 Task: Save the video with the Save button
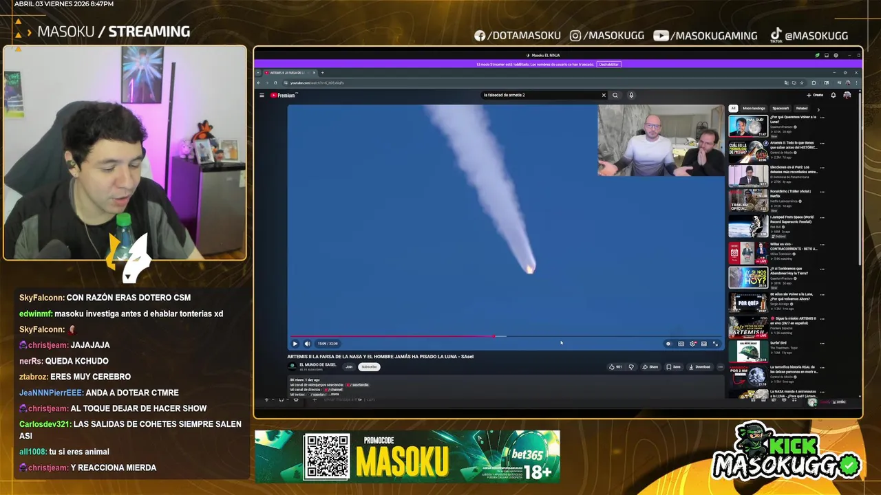pos(673,366)
